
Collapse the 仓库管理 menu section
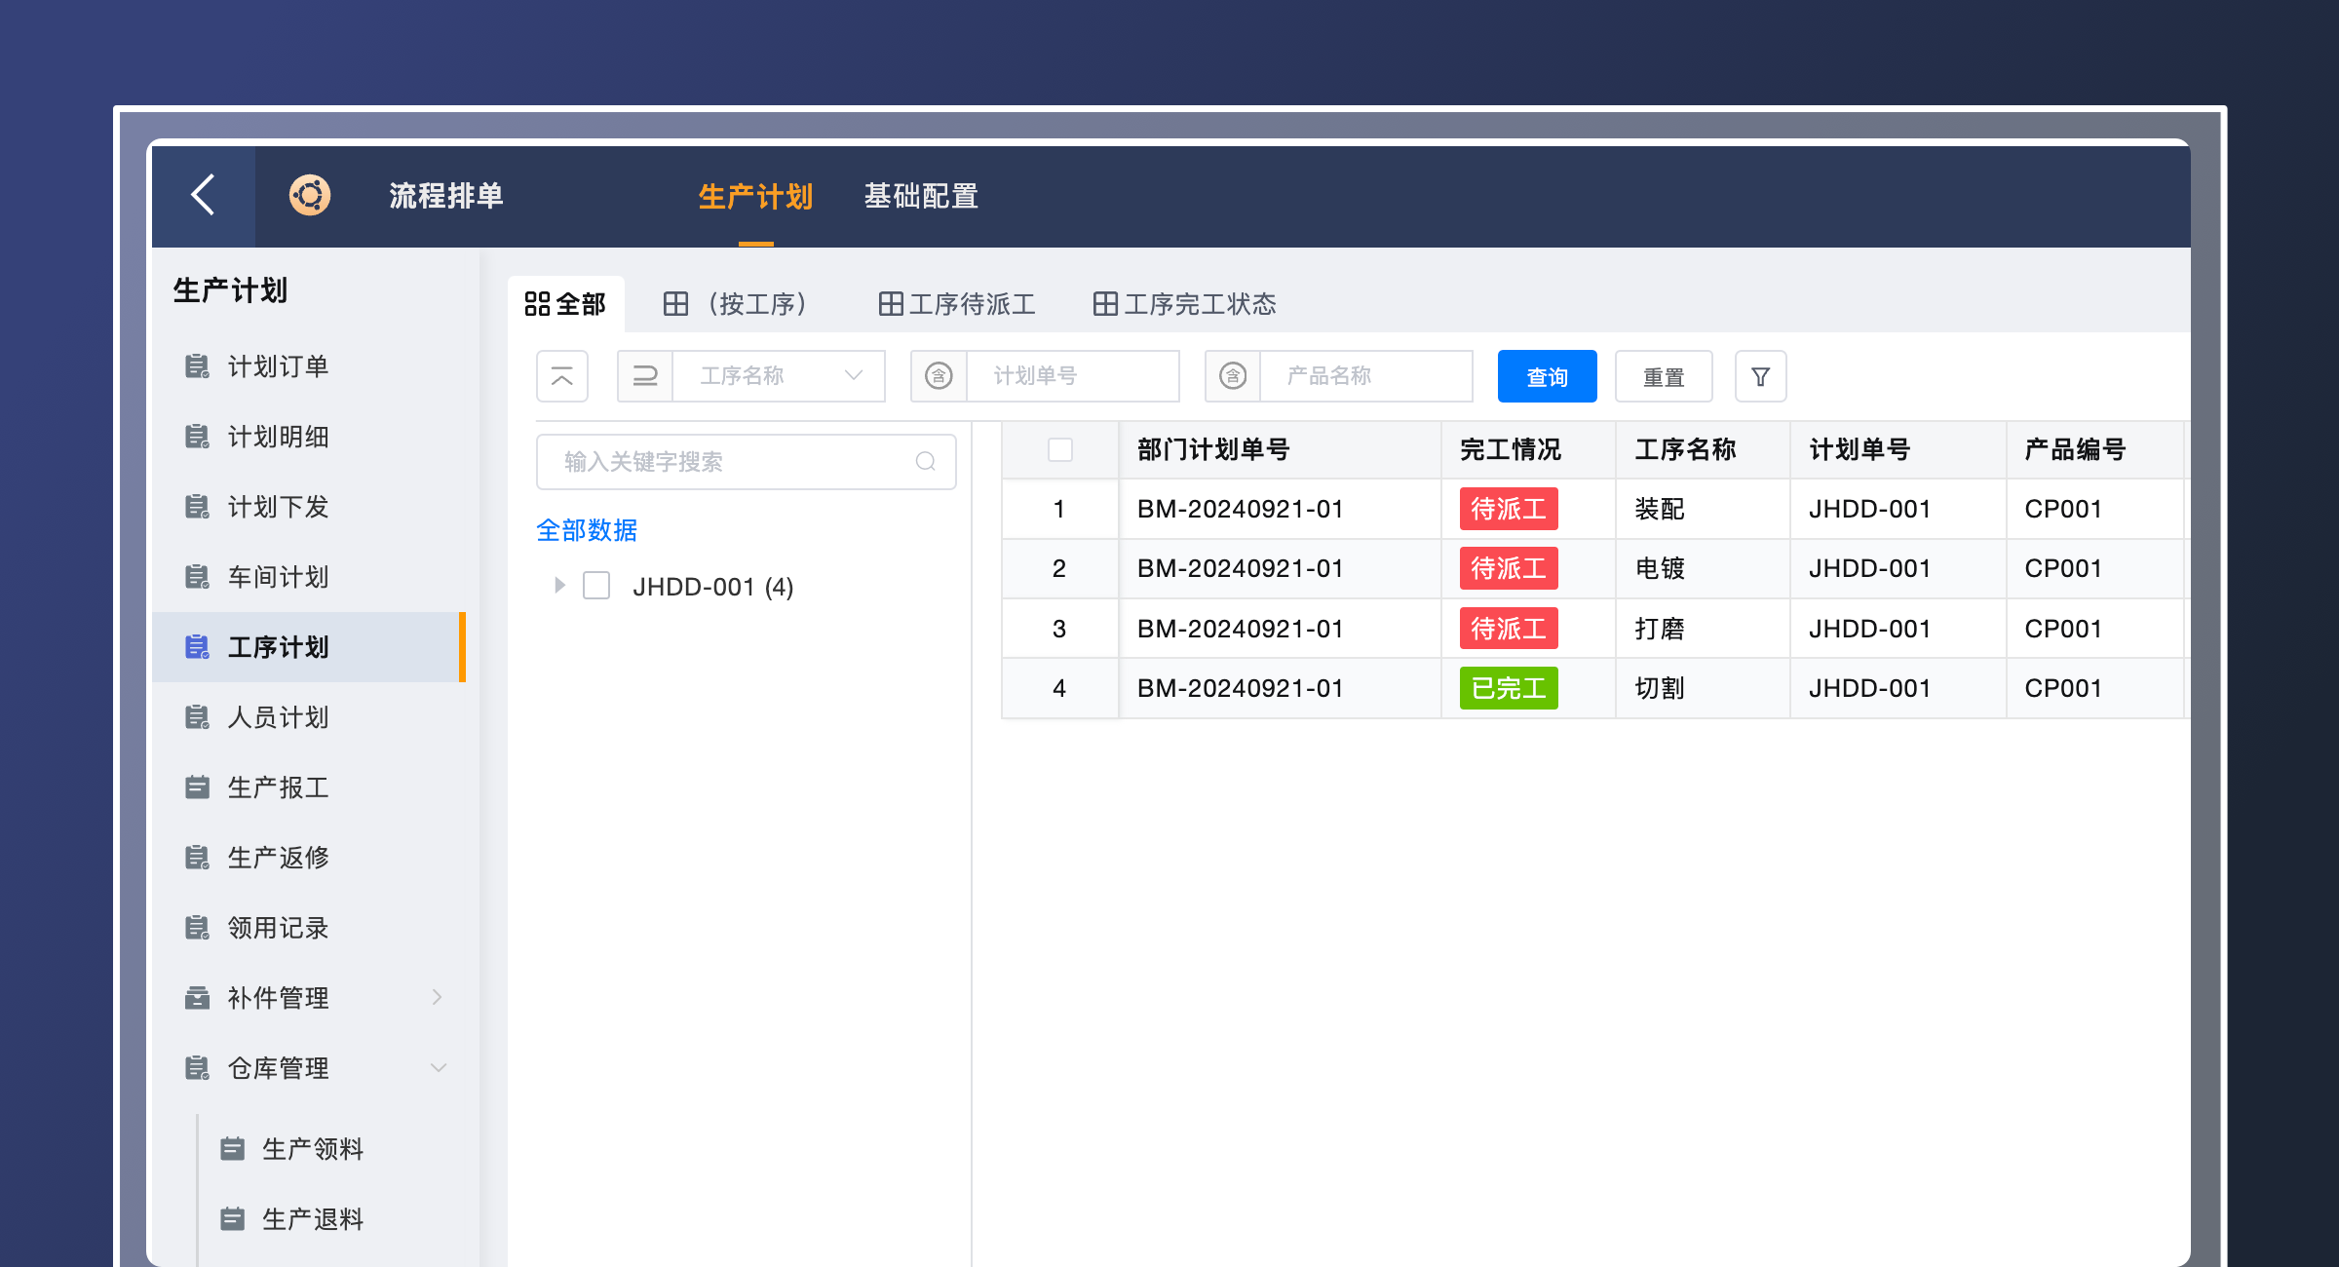(x=438, y=1068)
